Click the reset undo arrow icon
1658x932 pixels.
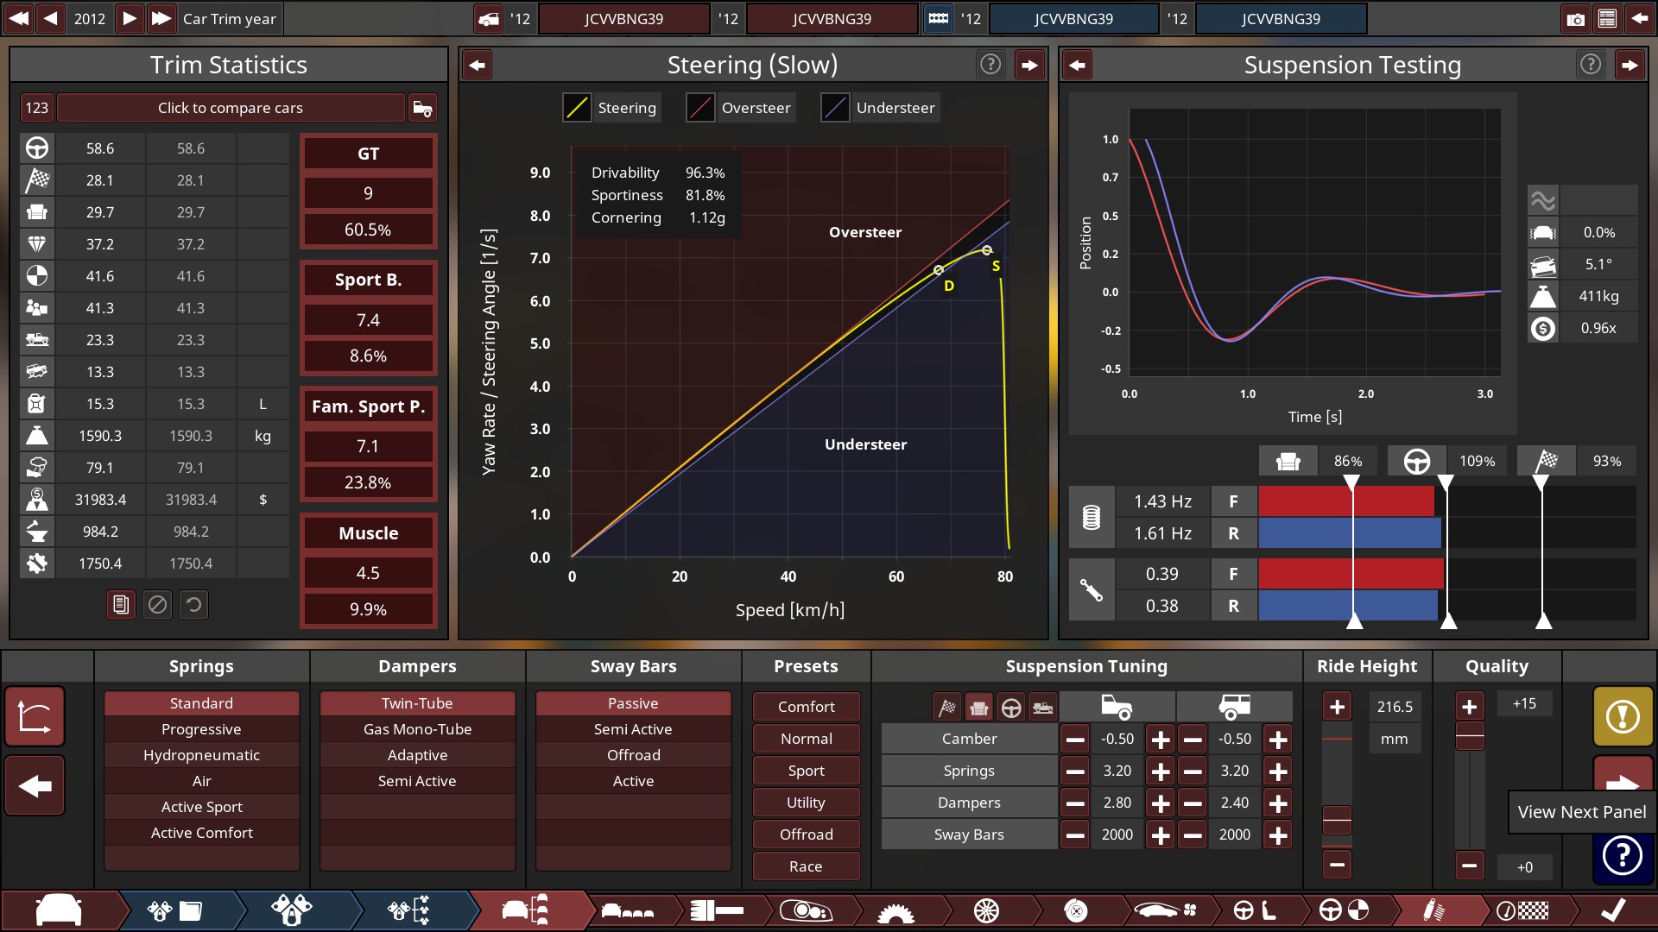tap(194, 605)
